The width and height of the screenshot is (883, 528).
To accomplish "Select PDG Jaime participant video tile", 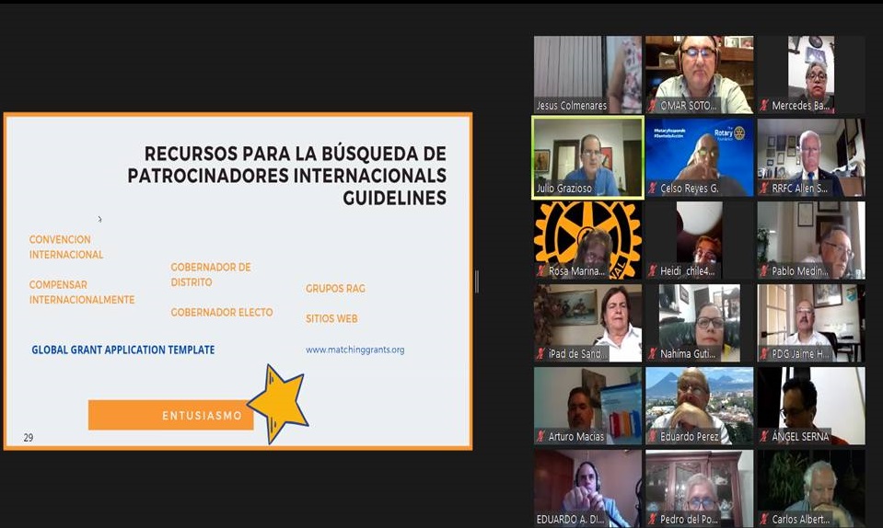I will 810,320.
